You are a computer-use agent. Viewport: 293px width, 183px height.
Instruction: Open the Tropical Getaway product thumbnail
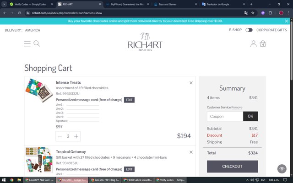(x=38, y=160)
